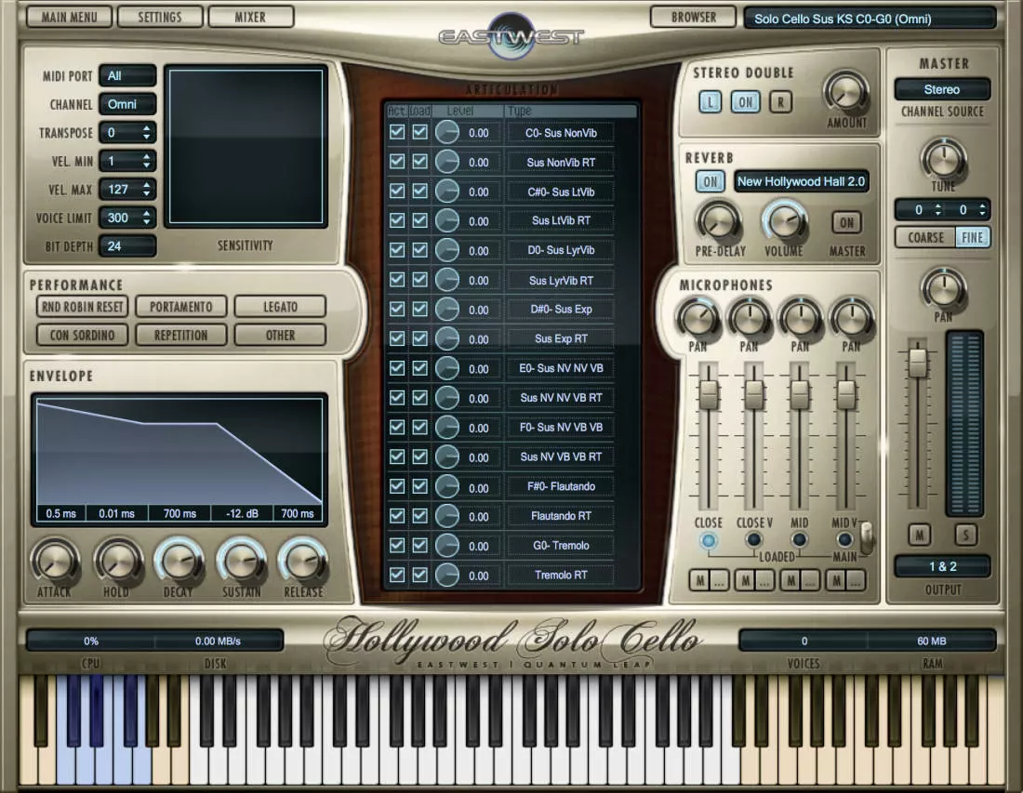Click the Master Pan knob
This screenshot has width=1023, height=793.
click(943, 288)
